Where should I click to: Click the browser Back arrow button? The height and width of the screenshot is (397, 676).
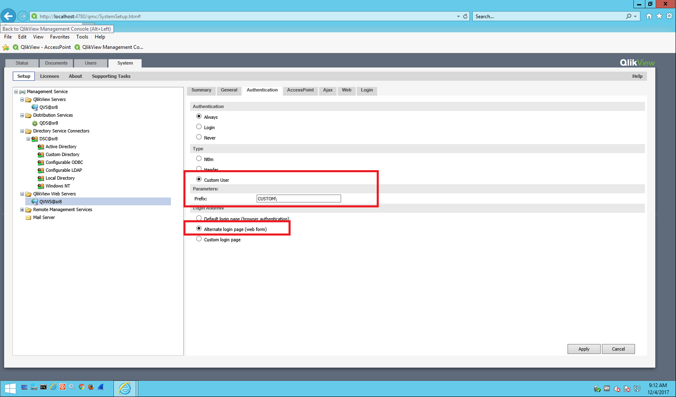click(x=8, y=16)
